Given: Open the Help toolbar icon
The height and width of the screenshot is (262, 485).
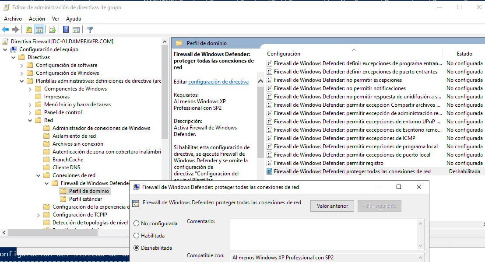Looking at the screenshot, I should tap(66, 30).
